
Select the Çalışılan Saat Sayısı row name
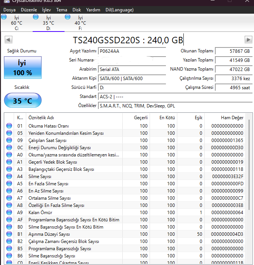point(47,140)
